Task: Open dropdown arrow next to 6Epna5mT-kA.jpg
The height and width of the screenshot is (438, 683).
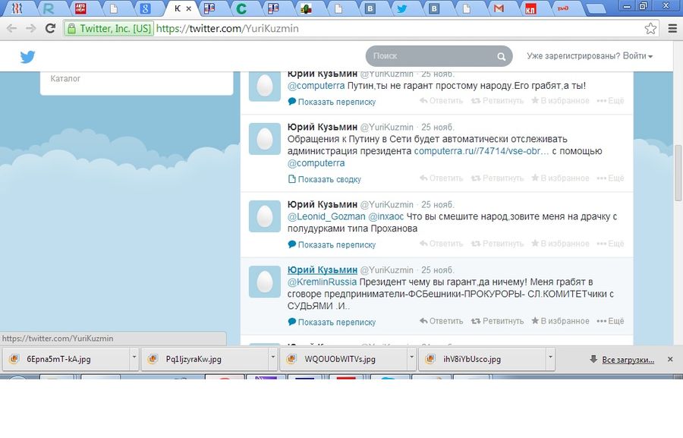Action: click(x=134, y=359)
